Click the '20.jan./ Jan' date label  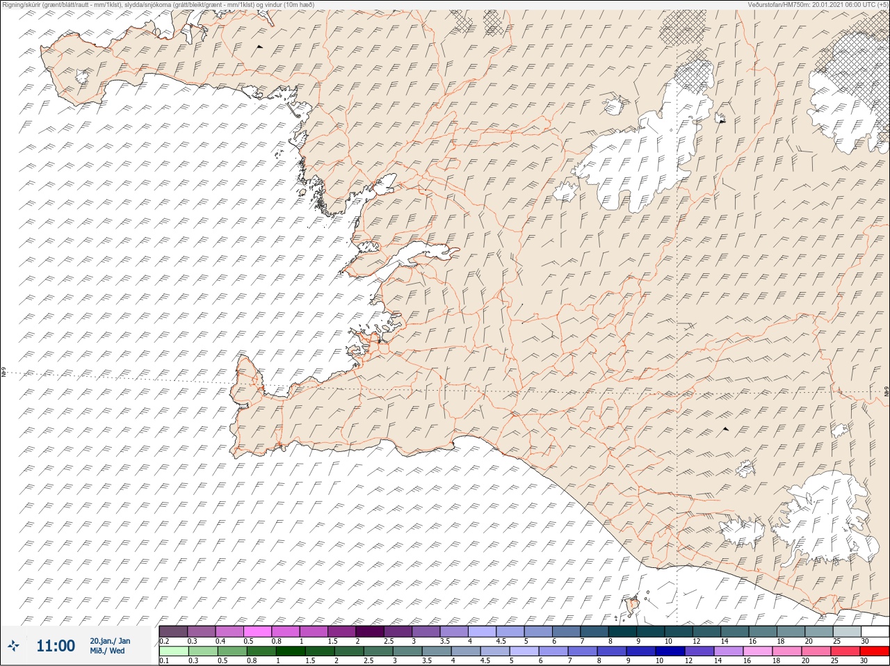pos(110,641)
